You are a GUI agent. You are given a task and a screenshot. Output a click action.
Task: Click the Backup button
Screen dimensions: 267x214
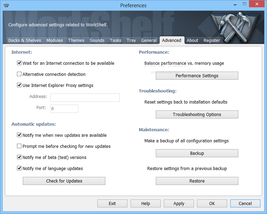(x=197, y=153)
